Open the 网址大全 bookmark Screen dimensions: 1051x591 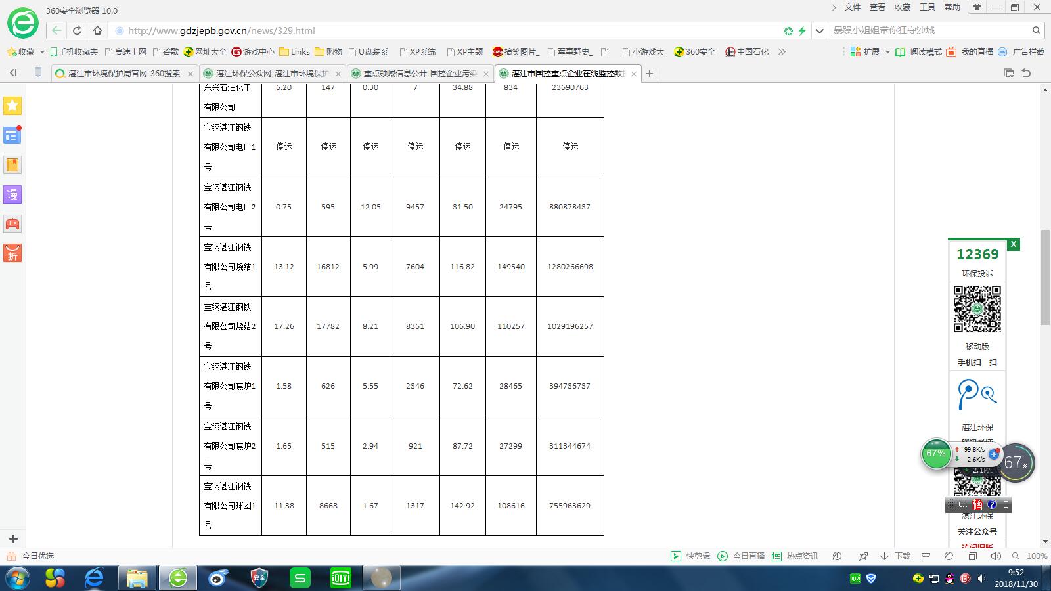[205, 52]
